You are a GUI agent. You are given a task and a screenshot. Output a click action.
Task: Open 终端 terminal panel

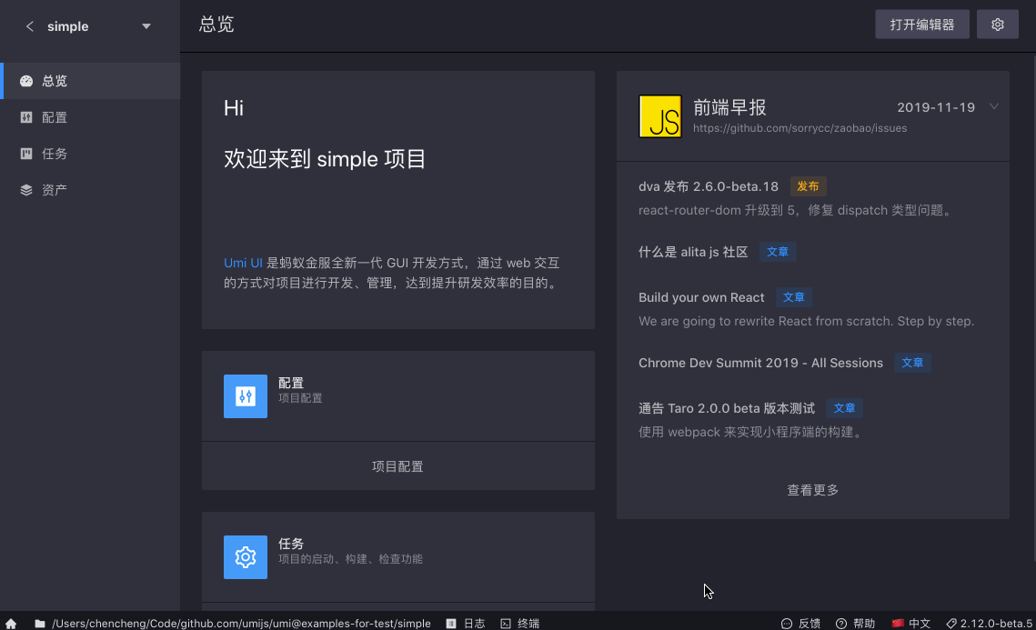520,624
